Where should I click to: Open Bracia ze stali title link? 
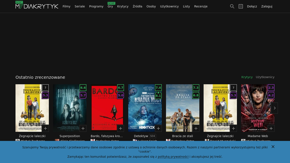coord(183,136)
